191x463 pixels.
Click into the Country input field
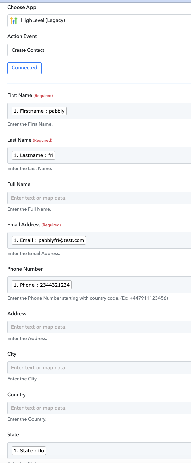click(99, 408)
